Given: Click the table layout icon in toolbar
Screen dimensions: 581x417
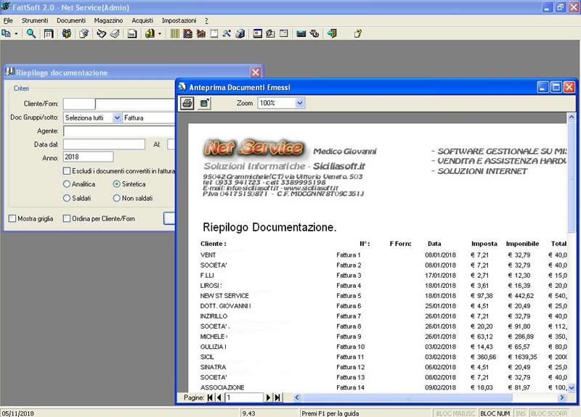Looking at the screenshot, I should click(283, 33).
